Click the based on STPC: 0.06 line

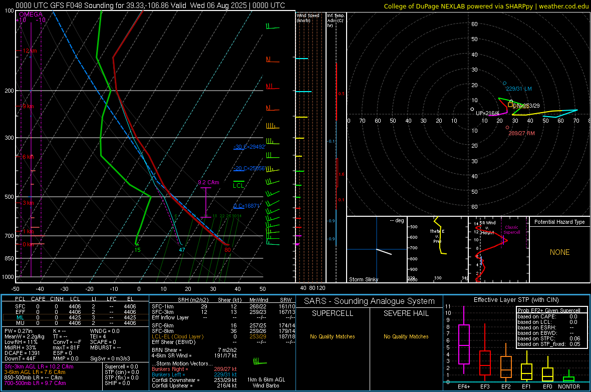point(549,339)
